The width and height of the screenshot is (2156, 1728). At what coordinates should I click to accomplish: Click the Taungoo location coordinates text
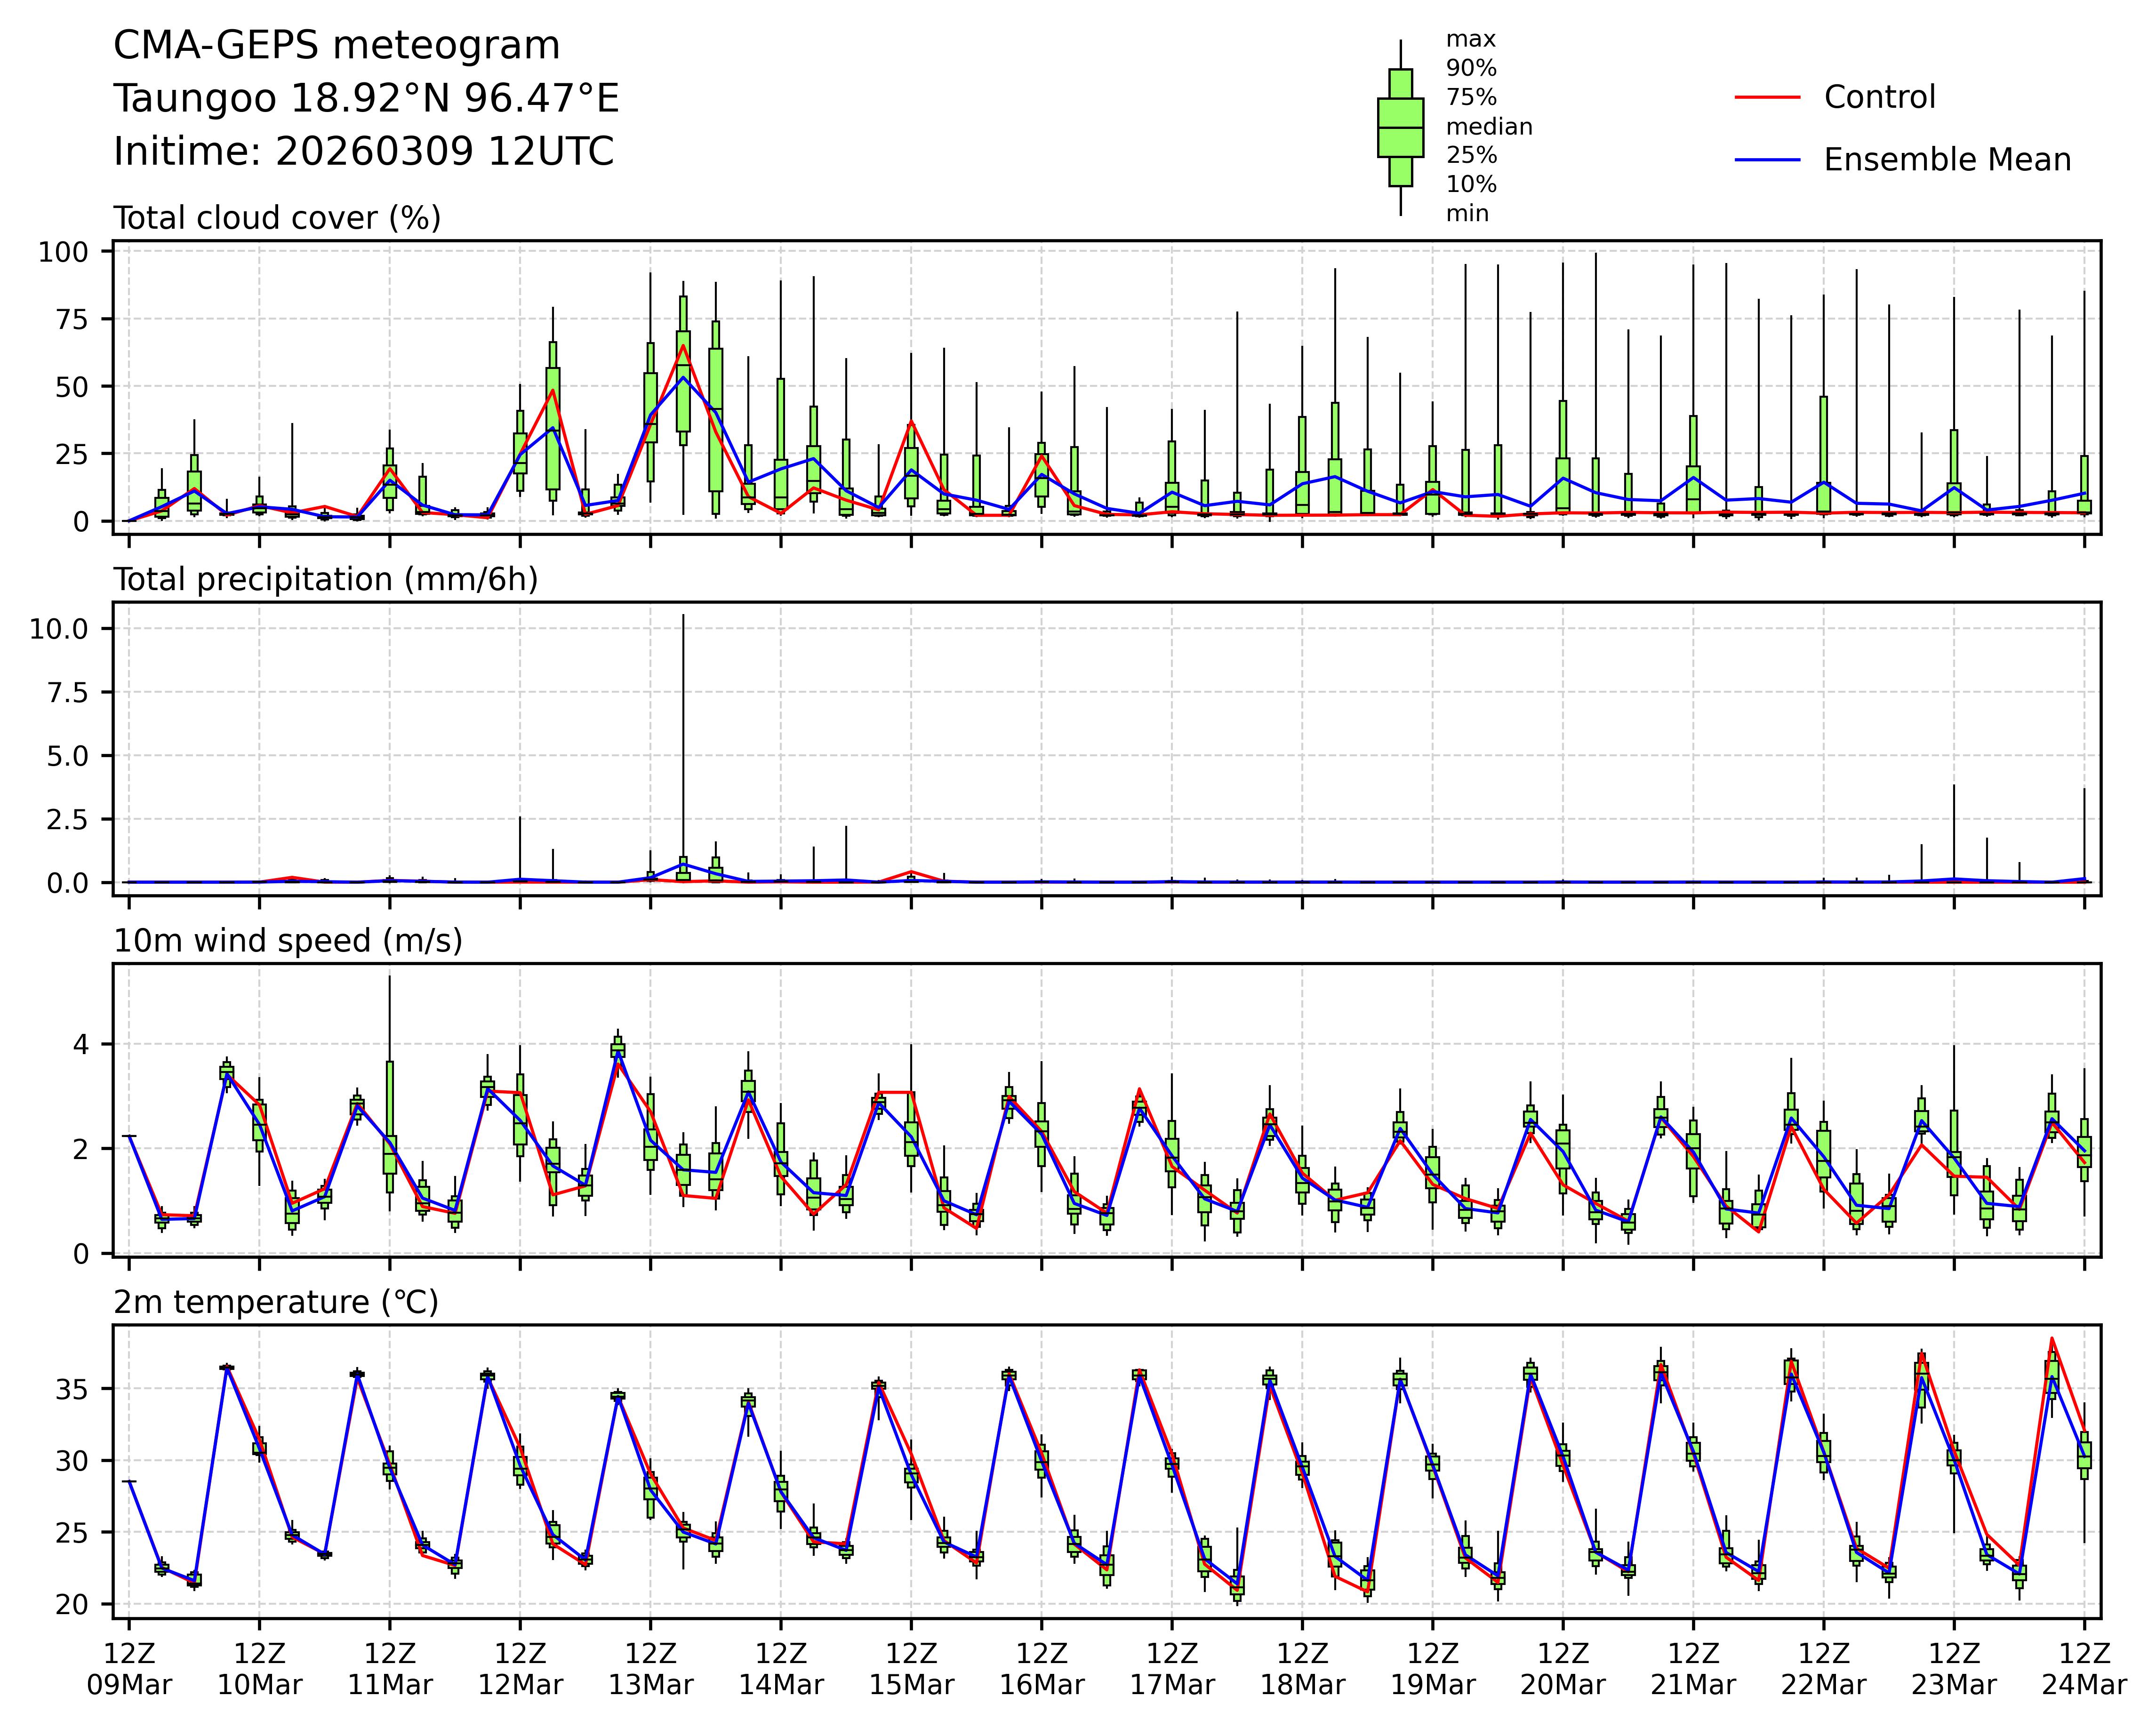(x=366, y=99)
